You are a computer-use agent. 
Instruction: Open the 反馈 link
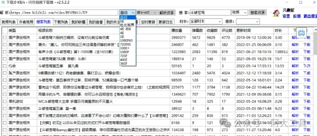297,16
